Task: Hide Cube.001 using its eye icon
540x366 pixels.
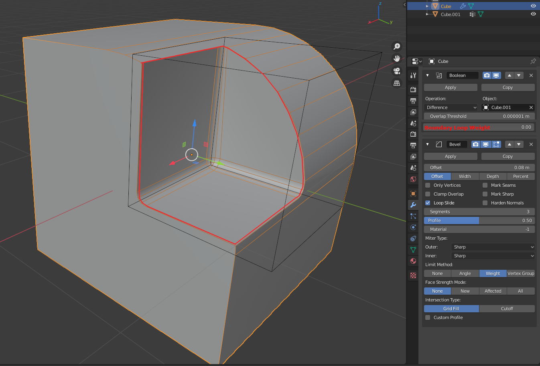Action: coord(533,14)
